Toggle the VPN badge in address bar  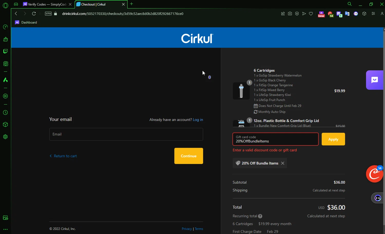coord(48,14)
